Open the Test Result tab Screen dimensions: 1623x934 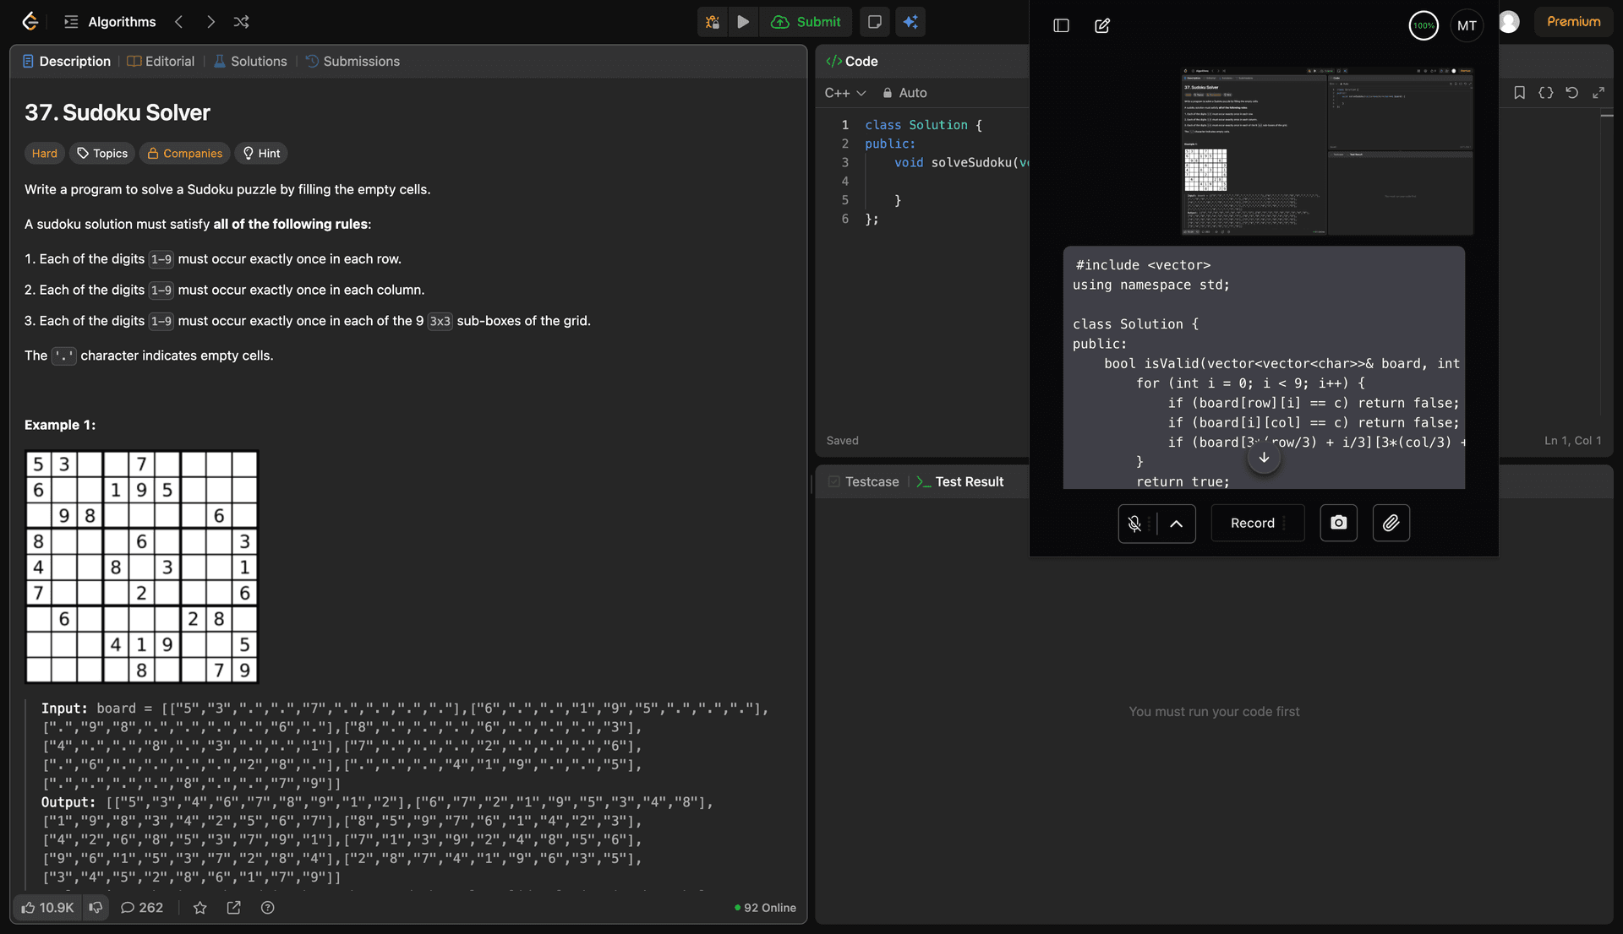[x=969, y=481]
